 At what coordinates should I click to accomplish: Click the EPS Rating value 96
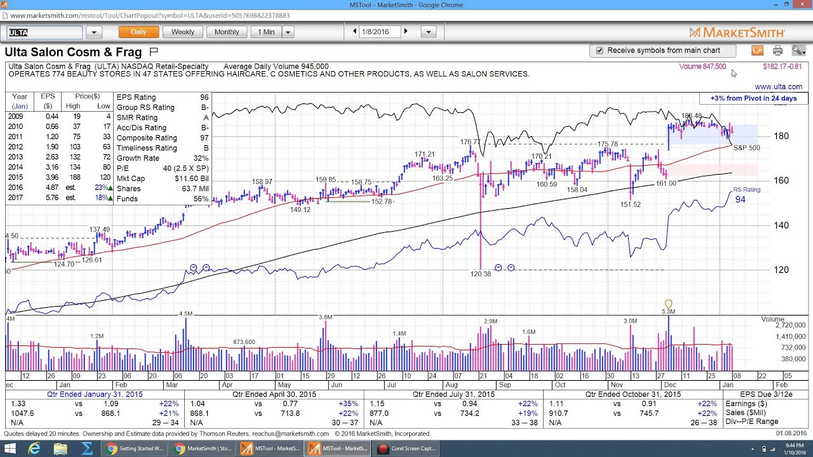(x=204, y=97)
